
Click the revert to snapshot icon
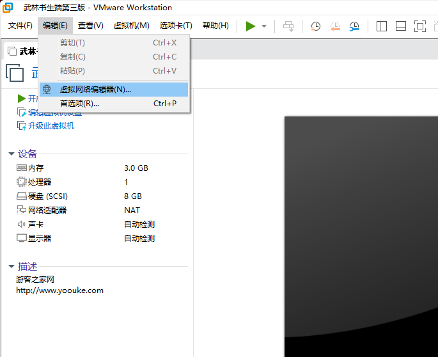click(335, 26)
